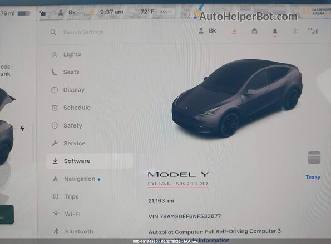Click the Additional Vehicle Information link
The width and height of the screenshot is (331, 244).
click(x=189, y=240)
